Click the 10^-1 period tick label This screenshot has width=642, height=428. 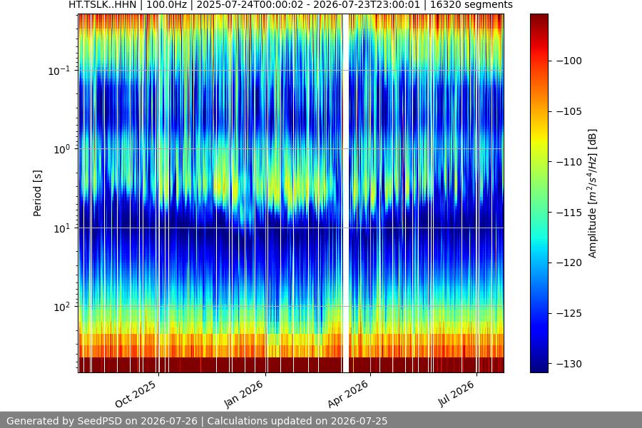click(59, 71)
